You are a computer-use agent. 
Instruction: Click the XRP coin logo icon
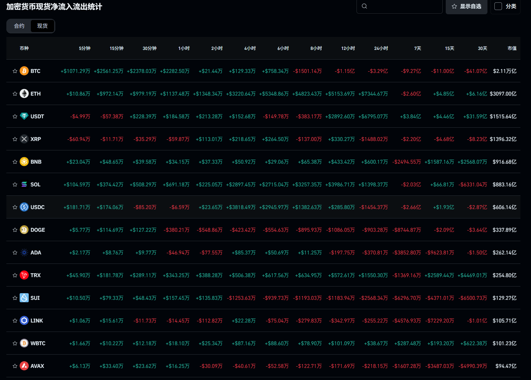[24, 139]
